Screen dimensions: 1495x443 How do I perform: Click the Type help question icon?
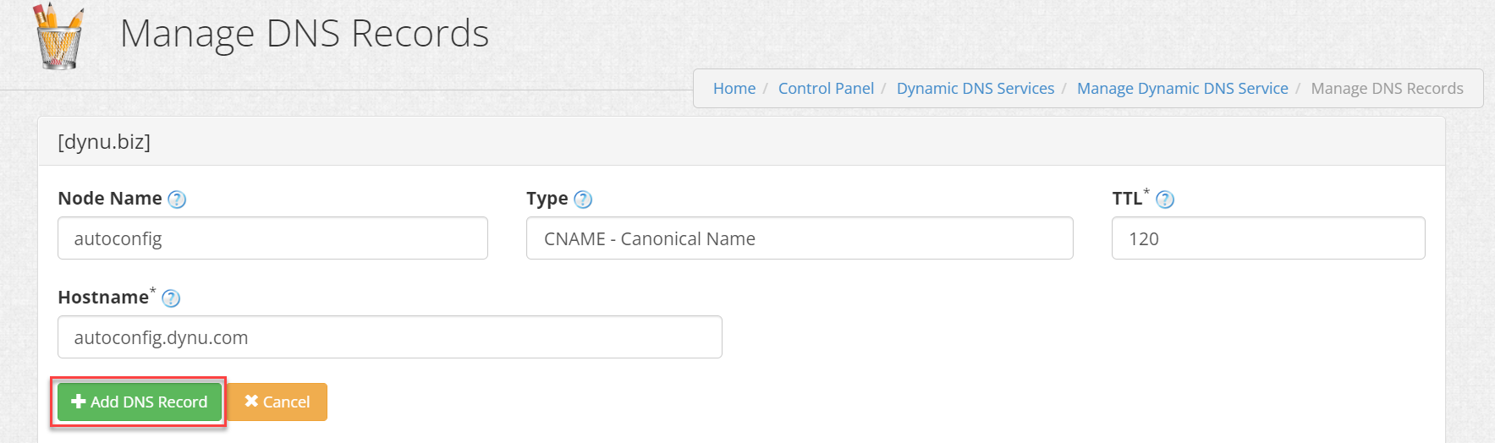(x=583, y=200)
